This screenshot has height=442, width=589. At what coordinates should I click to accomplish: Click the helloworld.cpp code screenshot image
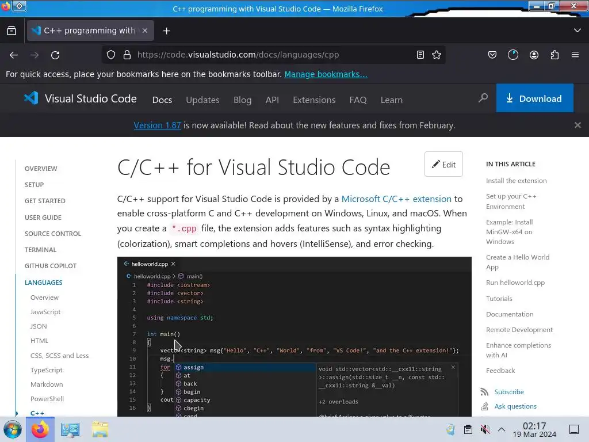tap(294, 337)
